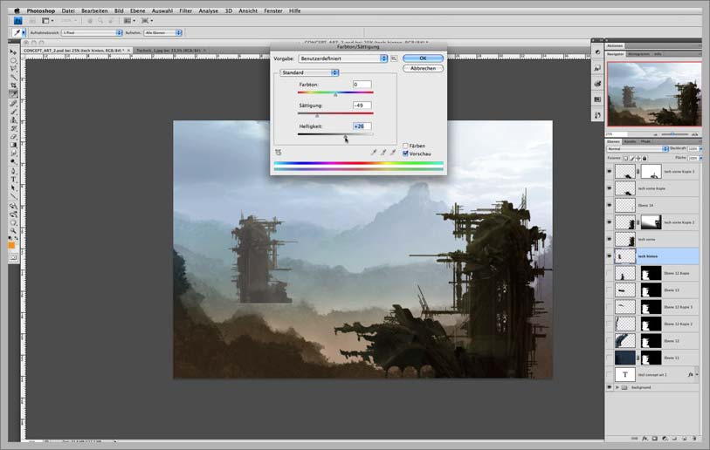Click the lock position icon in Fixieren
Image resolution: width=710 pixels, height=450 pixels.
click(638, 159)
